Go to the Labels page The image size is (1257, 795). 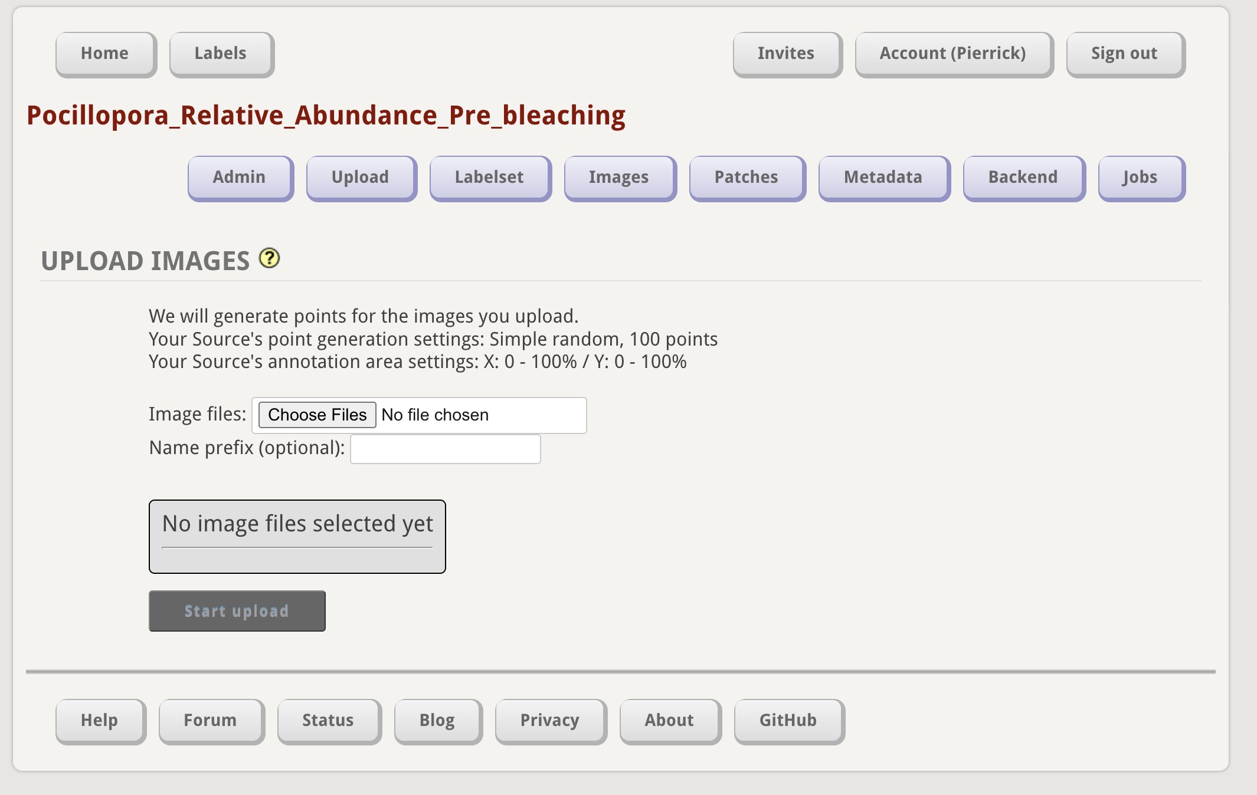point(221,54)
